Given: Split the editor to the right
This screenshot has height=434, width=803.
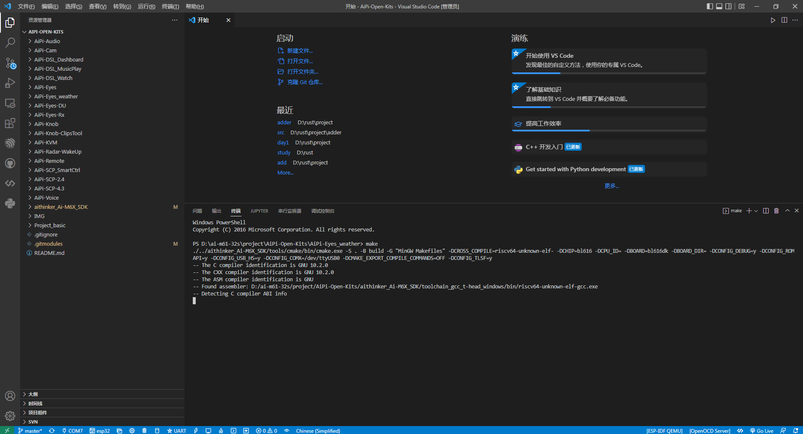Looking at the screenshot, I should click(784, 20).
